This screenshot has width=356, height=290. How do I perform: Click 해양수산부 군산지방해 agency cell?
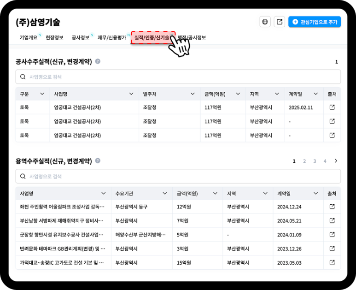coord(140,235)
